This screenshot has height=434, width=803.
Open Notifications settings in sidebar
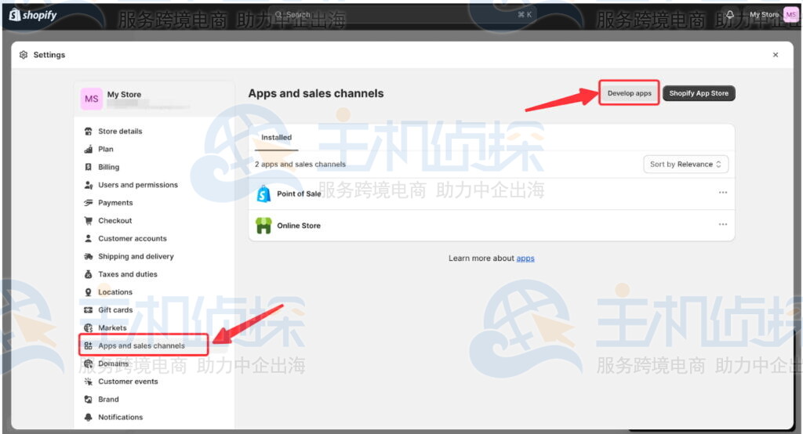tap(120, 417)
